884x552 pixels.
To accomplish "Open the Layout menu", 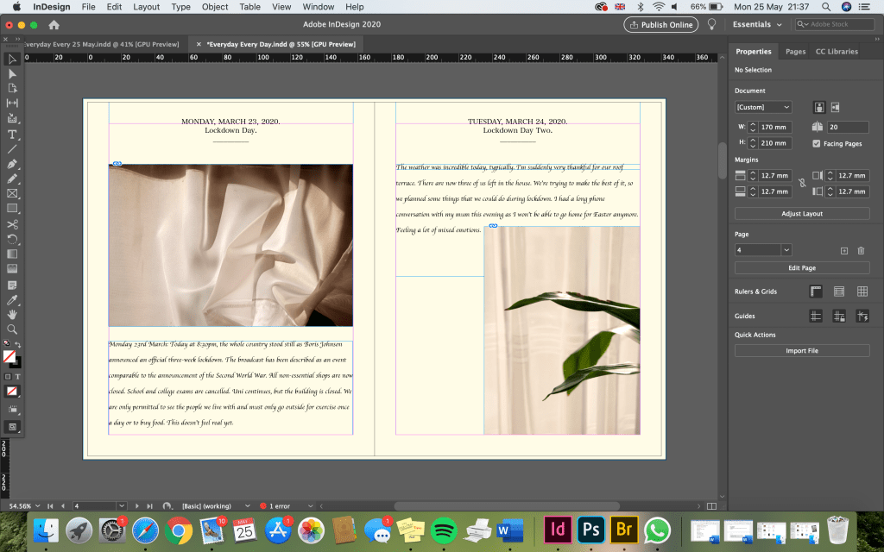I will click(x=146, y=7).
